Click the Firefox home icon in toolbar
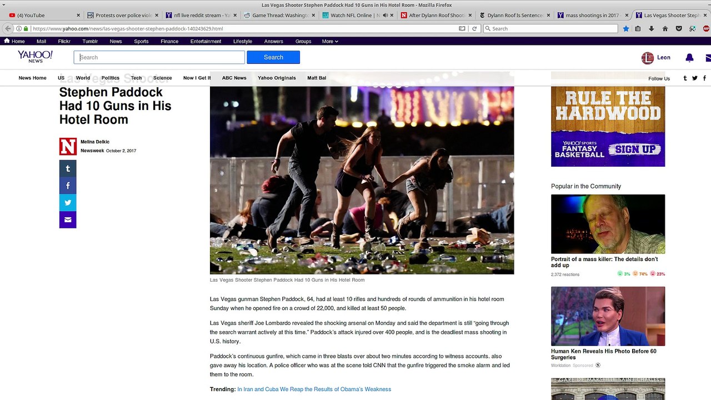Screen dimensions: 711x400 click(665, 28)
